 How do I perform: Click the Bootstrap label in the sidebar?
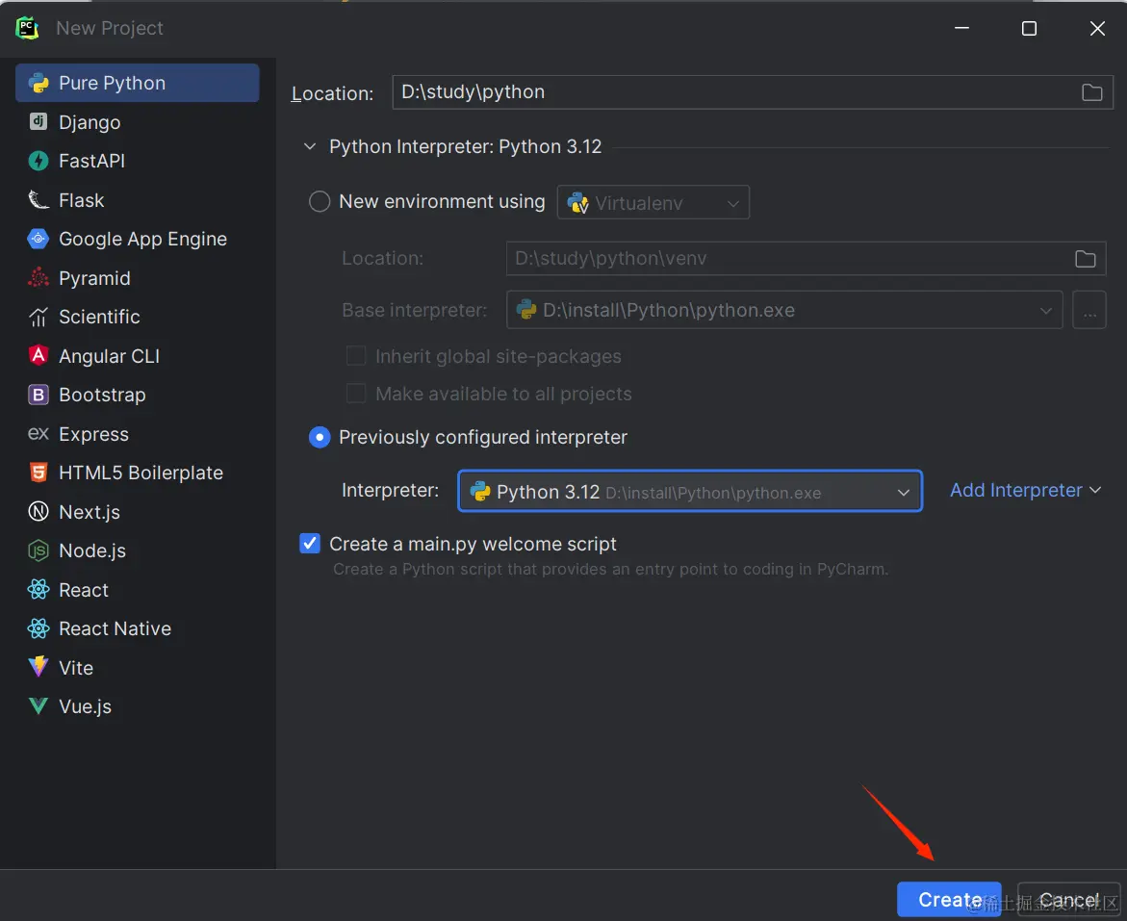102,395
